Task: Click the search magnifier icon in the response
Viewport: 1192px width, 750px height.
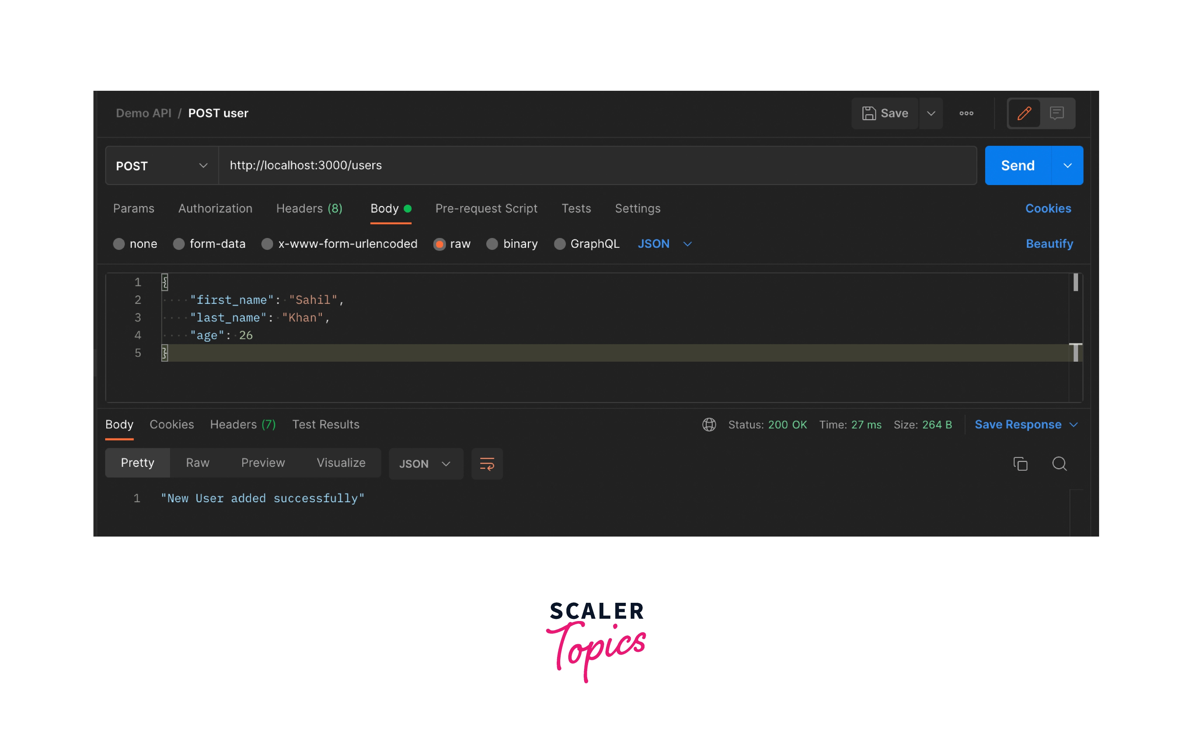Action: point(1059,464)
